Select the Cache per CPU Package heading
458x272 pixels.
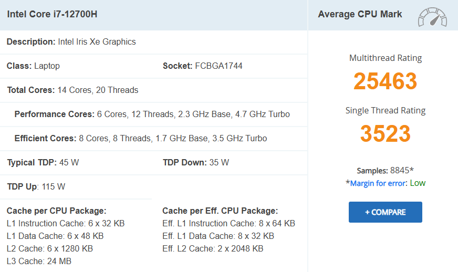point(56,211)
